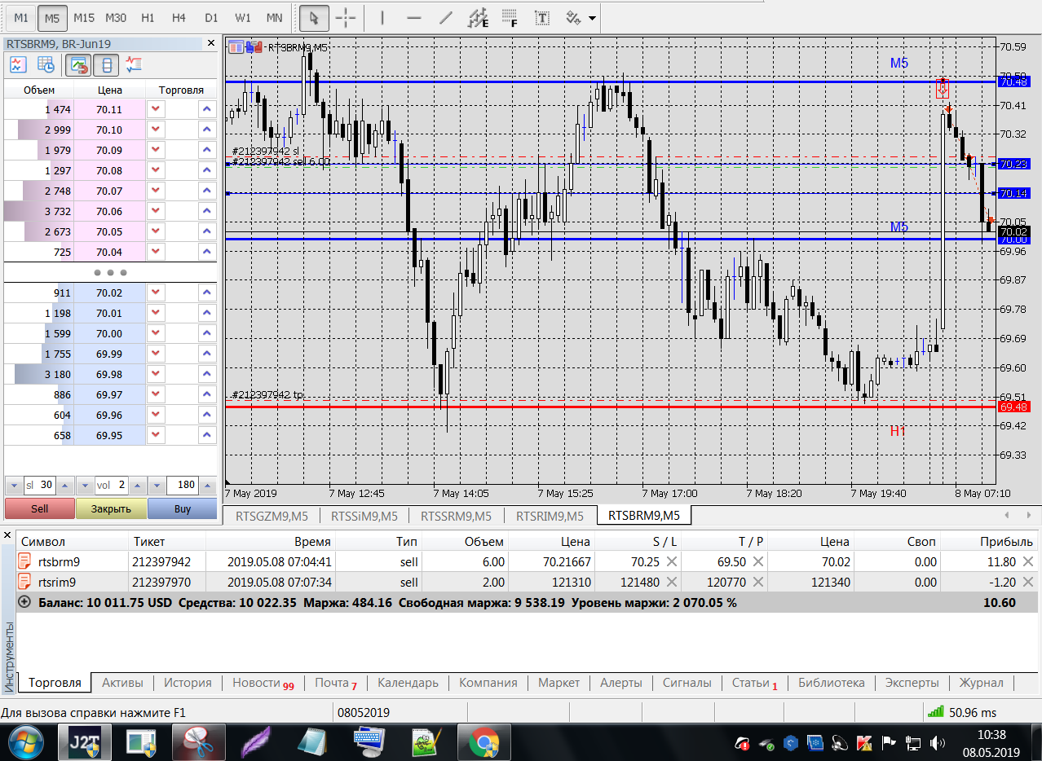Click the time and sales icon

tap(46, 64)
